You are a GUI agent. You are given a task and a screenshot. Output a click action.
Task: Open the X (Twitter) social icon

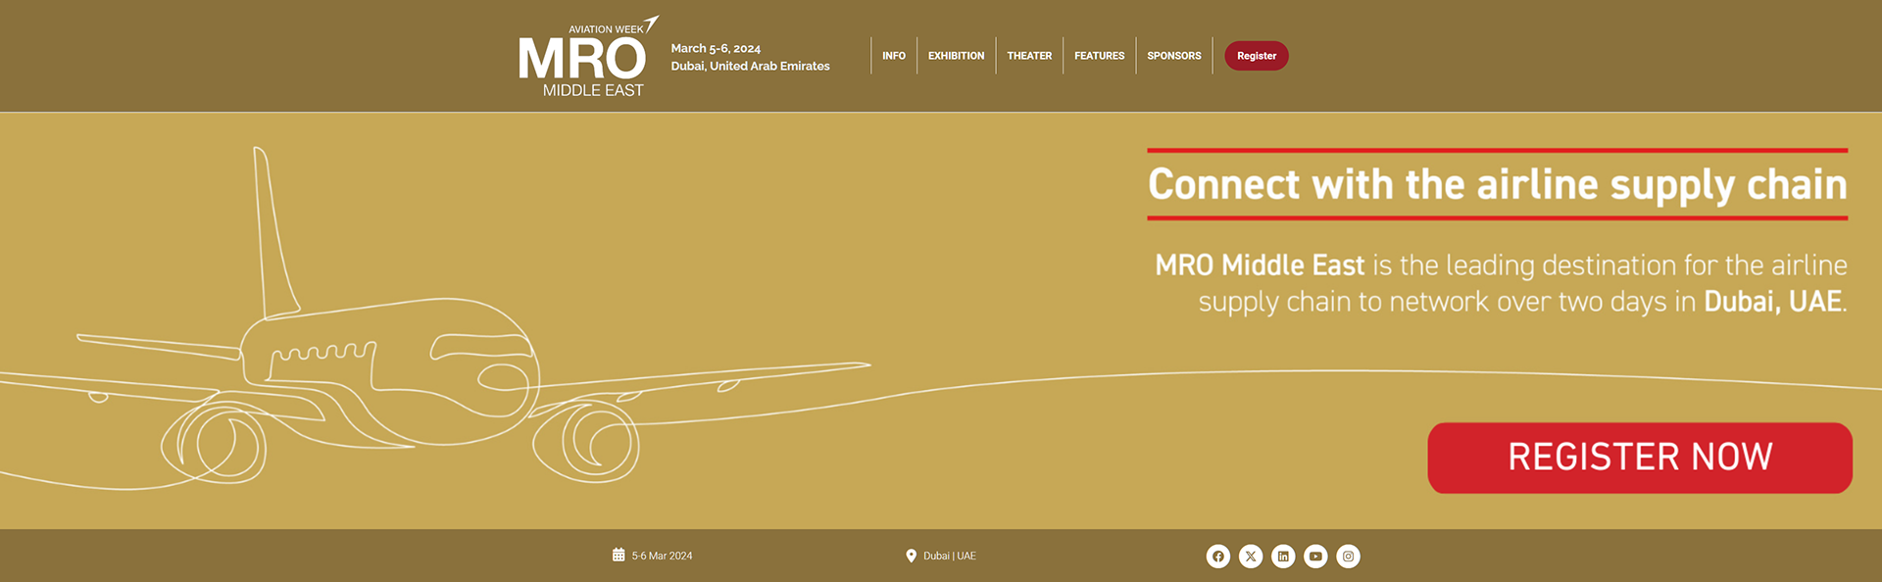coord(1251,557)
